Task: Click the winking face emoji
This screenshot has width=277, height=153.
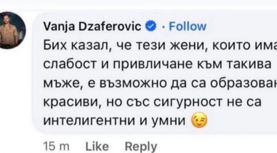Action: tap(199, 122)
